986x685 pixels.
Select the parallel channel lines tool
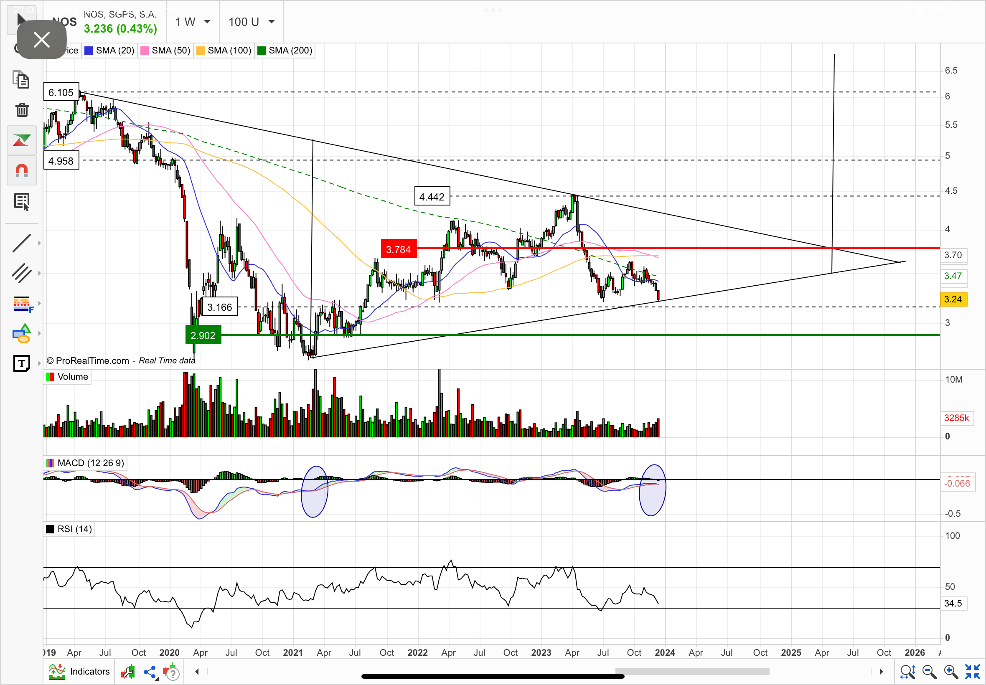pos(21,273)
